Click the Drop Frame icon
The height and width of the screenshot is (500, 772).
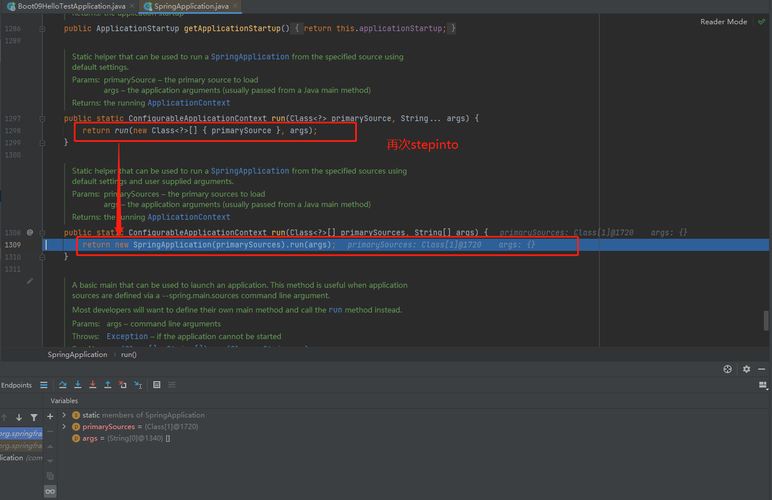[123, 385]
